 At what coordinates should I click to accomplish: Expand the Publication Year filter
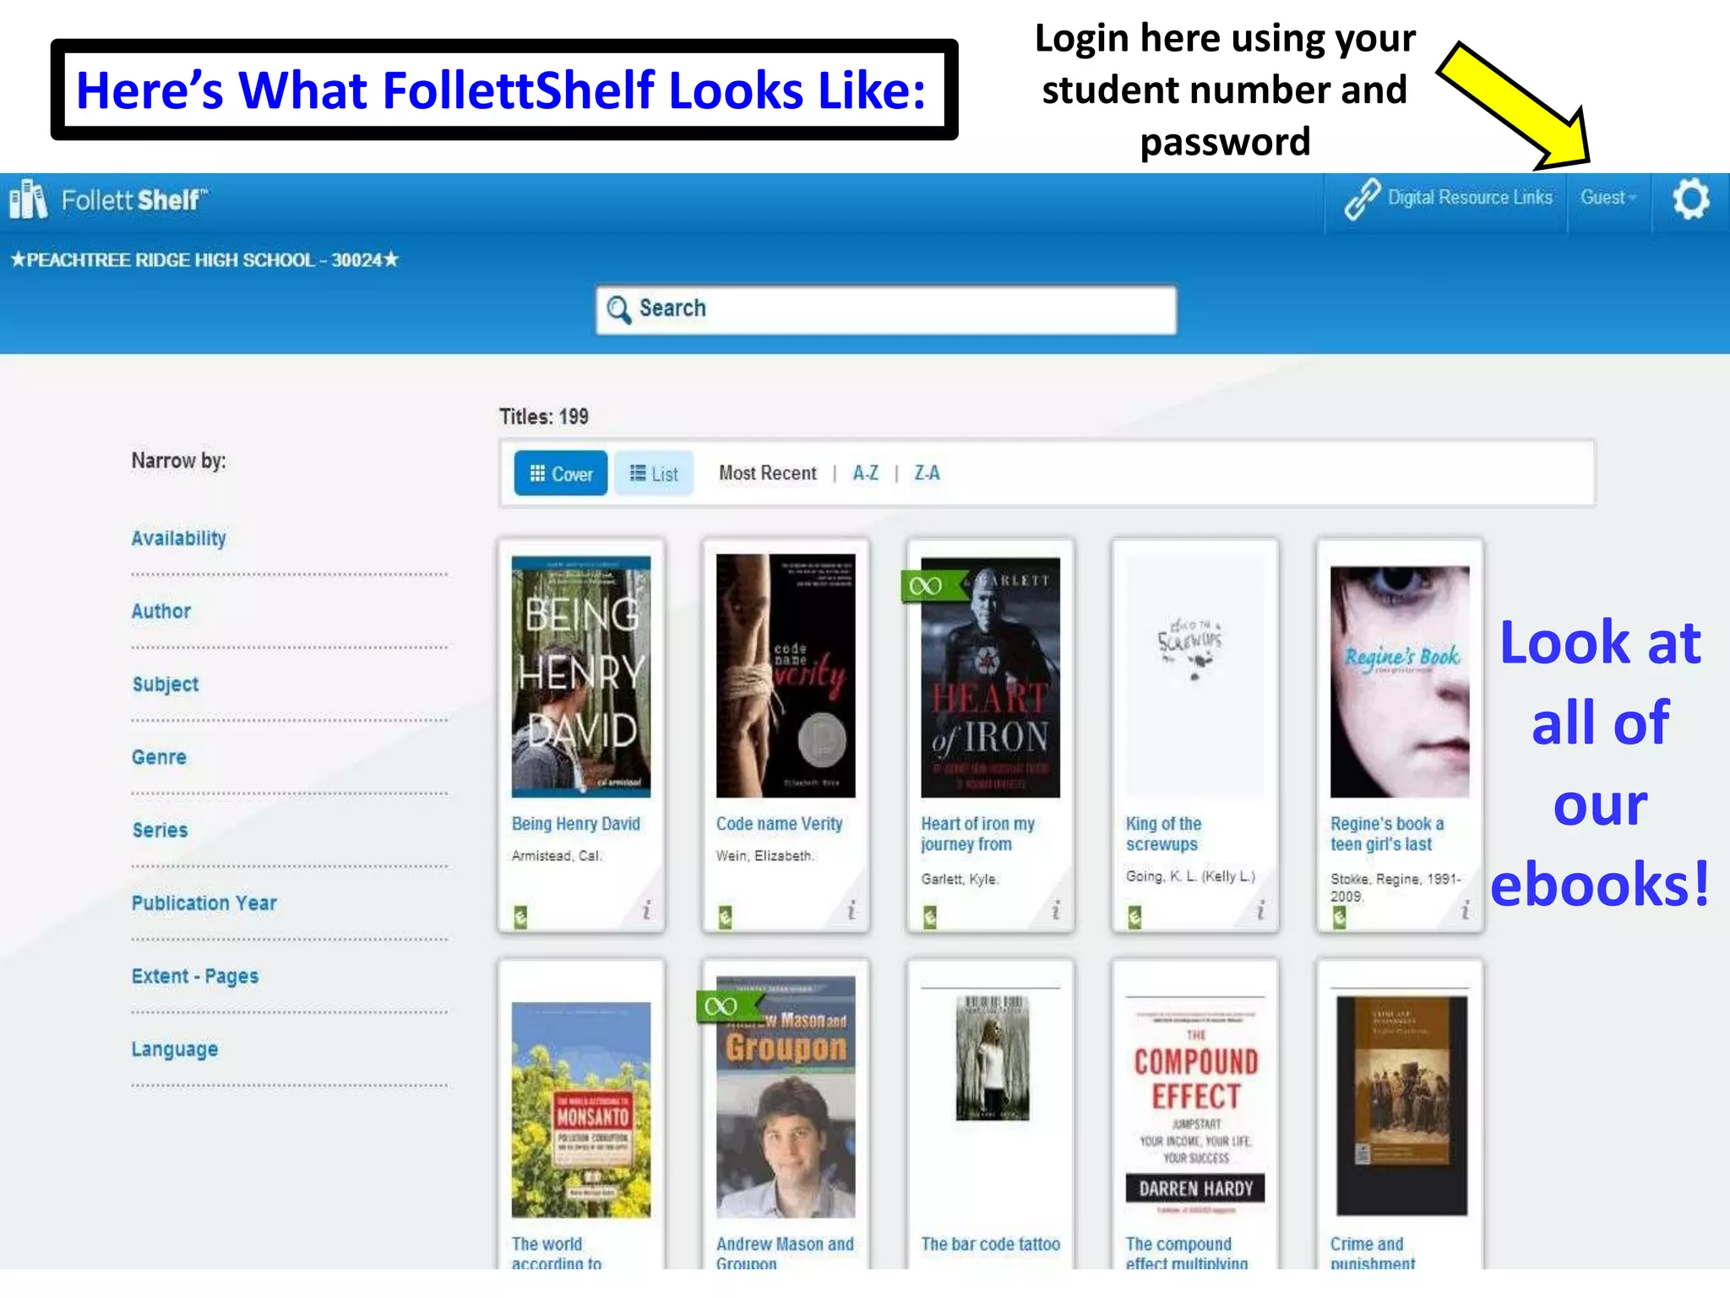pos(204,903)
